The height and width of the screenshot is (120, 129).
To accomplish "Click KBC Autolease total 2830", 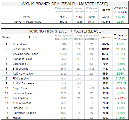I will 106,103.
